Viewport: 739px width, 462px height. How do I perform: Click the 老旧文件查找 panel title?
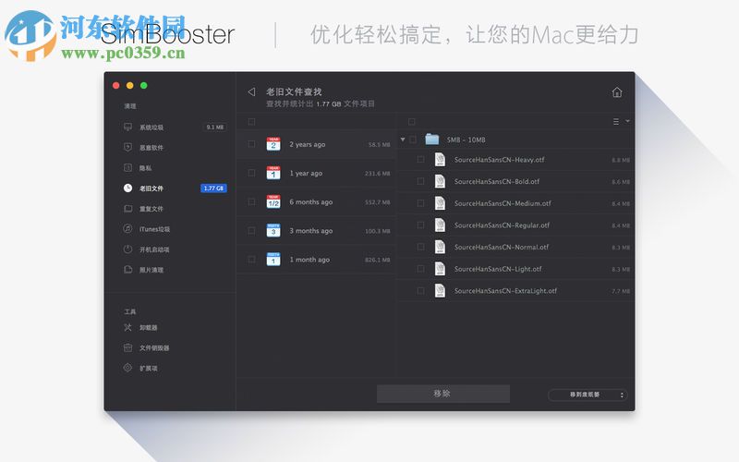[x=294, y=91]
